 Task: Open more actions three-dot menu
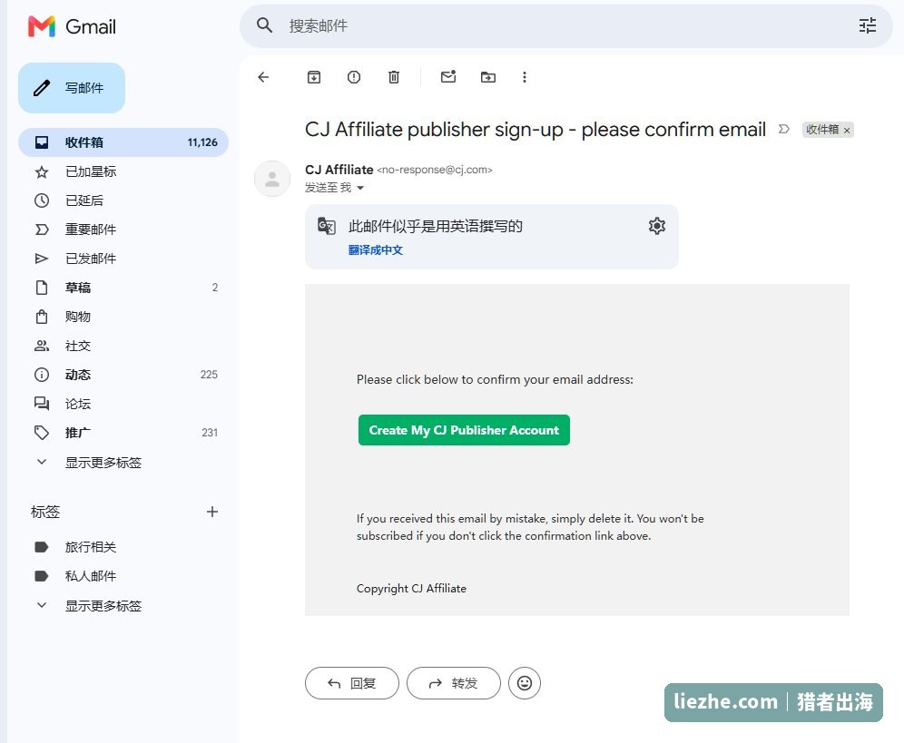(524, 77)
